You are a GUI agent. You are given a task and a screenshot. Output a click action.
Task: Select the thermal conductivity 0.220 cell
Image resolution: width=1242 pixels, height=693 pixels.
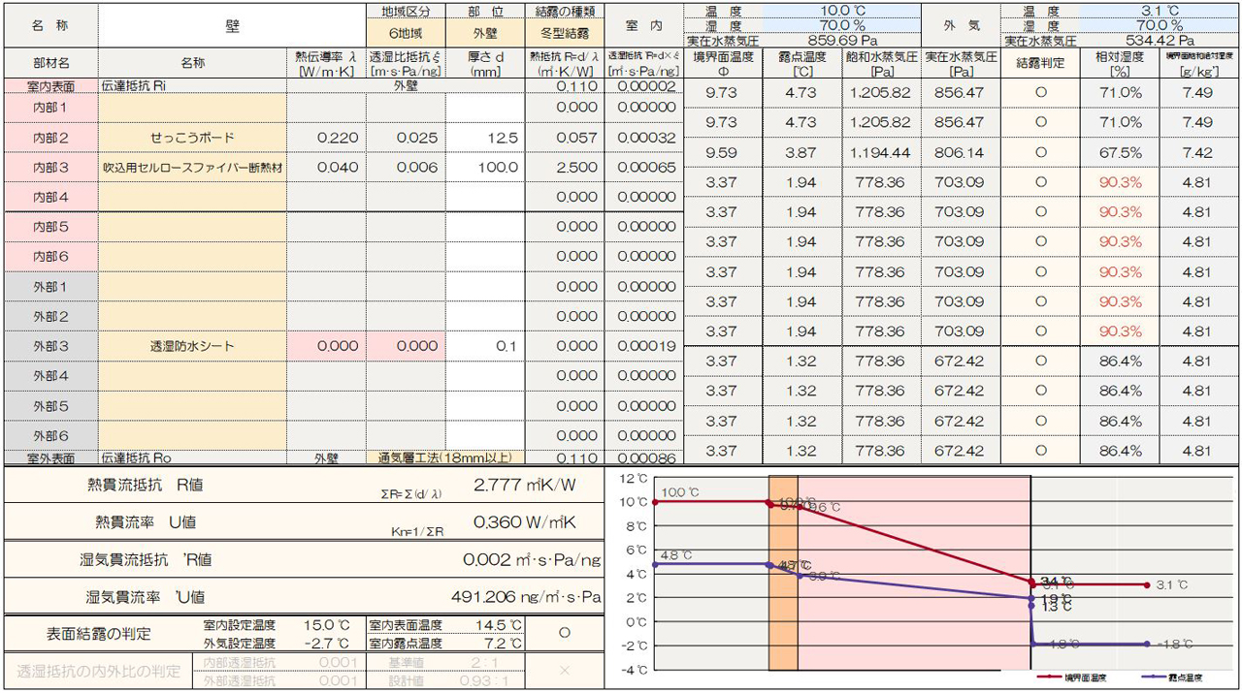[326, 138]
